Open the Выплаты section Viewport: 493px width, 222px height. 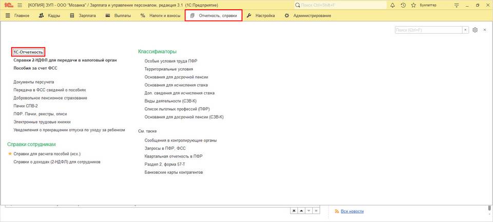pyautogui.click(x=118, y=16)
